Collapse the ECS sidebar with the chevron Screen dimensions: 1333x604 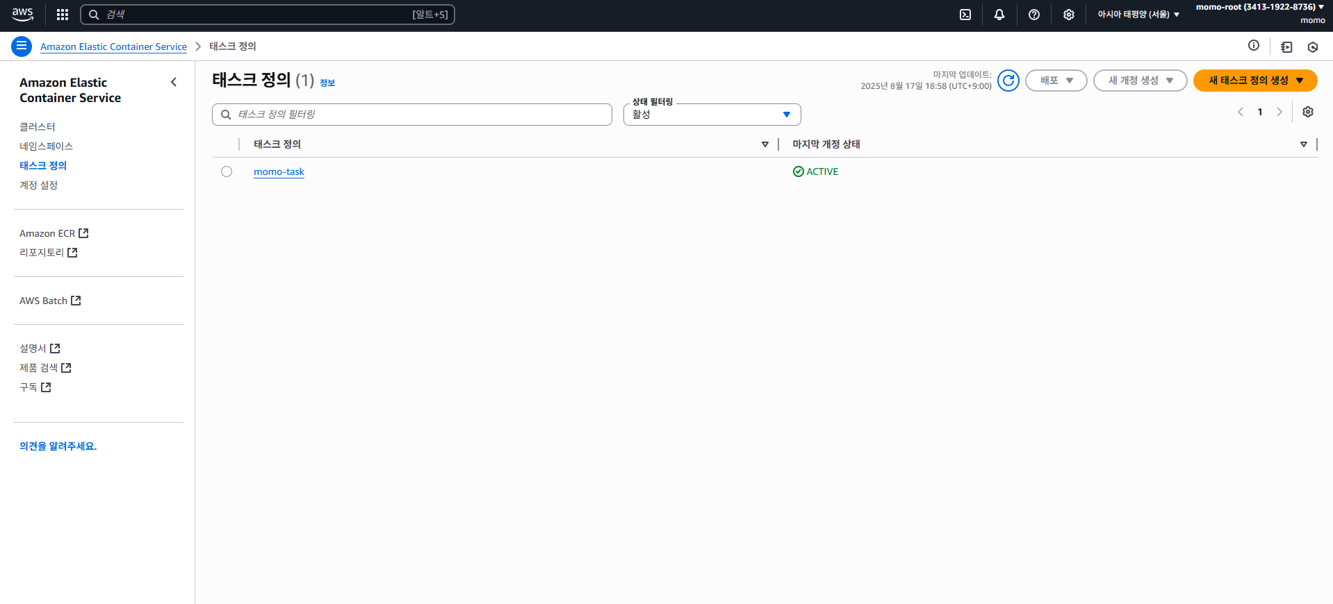click(x=174, y=82)
